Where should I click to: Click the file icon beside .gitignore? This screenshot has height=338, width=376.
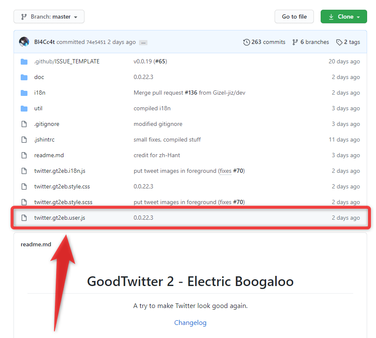(24, 124)
